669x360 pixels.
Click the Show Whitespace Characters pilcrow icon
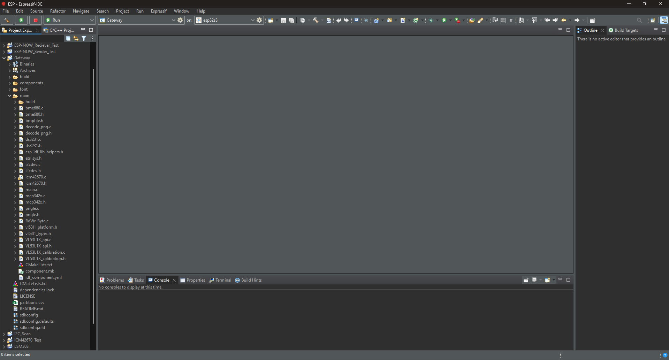(511, 20)
